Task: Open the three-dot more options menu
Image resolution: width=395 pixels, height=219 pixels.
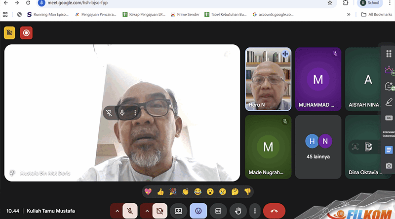Action: point(254,211)
